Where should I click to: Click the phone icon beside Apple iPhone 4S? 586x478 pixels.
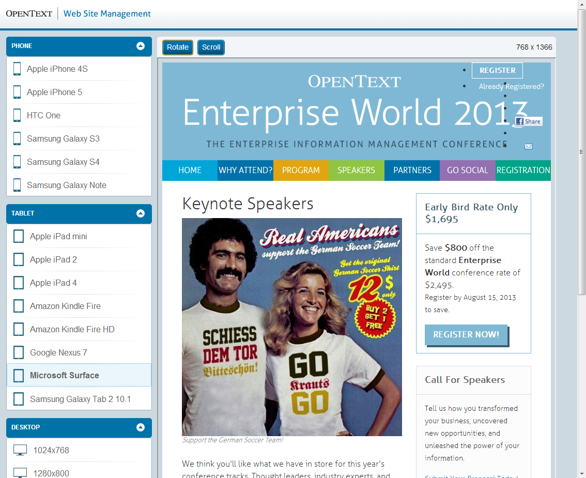pos(17,69)
